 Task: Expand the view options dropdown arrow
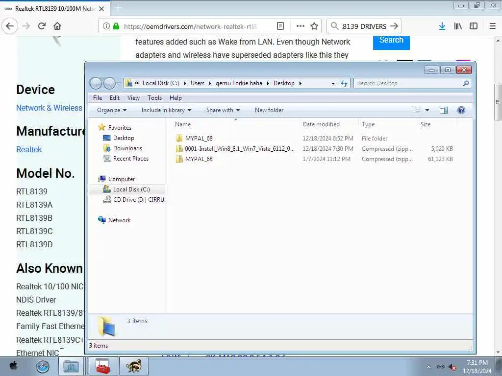427,110
